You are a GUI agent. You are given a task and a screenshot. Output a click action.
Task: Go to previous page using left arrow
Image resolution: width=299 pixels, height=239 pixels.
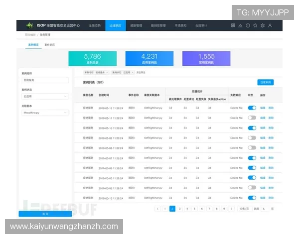[x=157, y=209]
